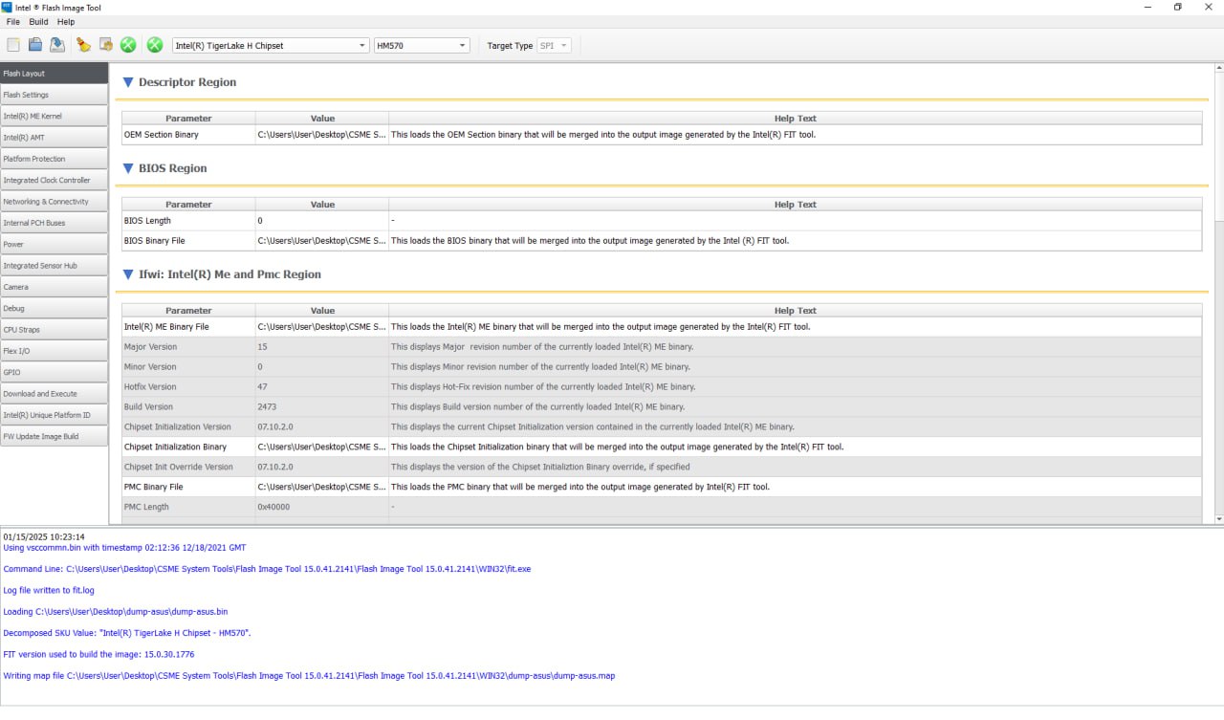The width and height of the screenshot is (1224, 720).
Task: Click the open folder toolbar icon
Action: (35, 45)
